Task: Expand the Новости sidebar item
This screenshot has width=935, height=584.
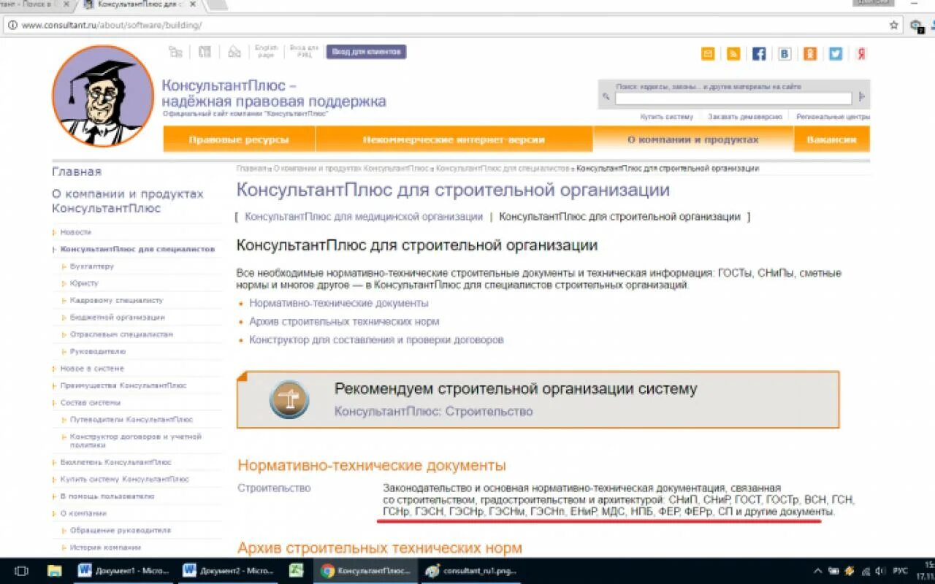Action: 54,232
